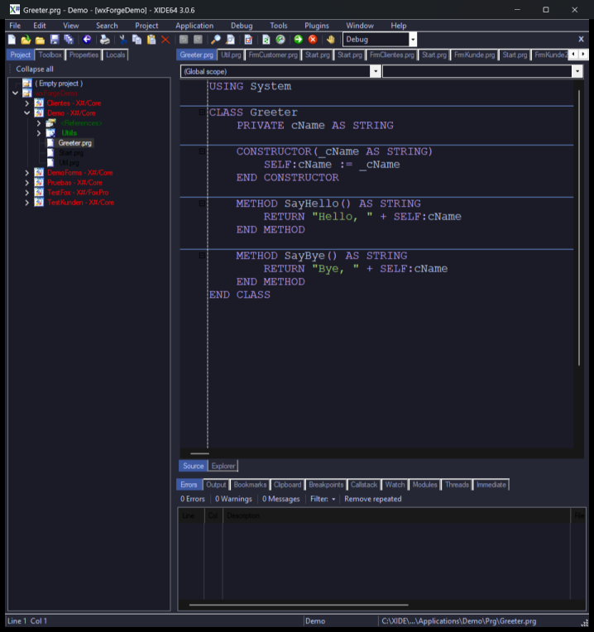Collapse the wxForgeDemo solution node
This screenshot has width=594, height=632.
click(x=16, y=93)
